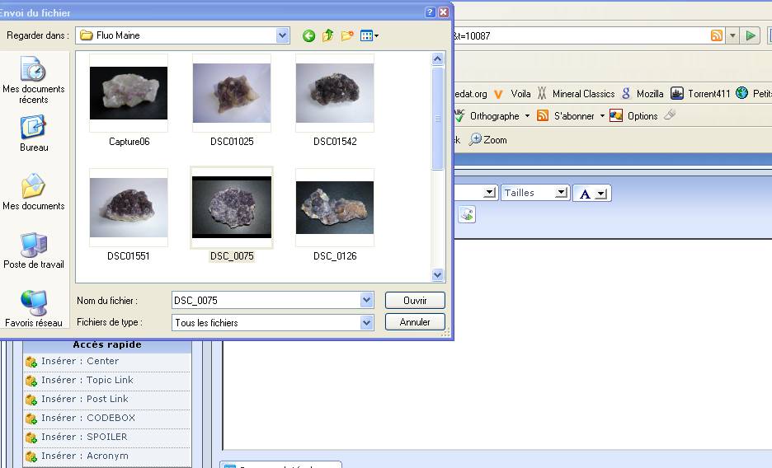Create a new folder
The image size is (772, 468).
(x=347, y=35)
